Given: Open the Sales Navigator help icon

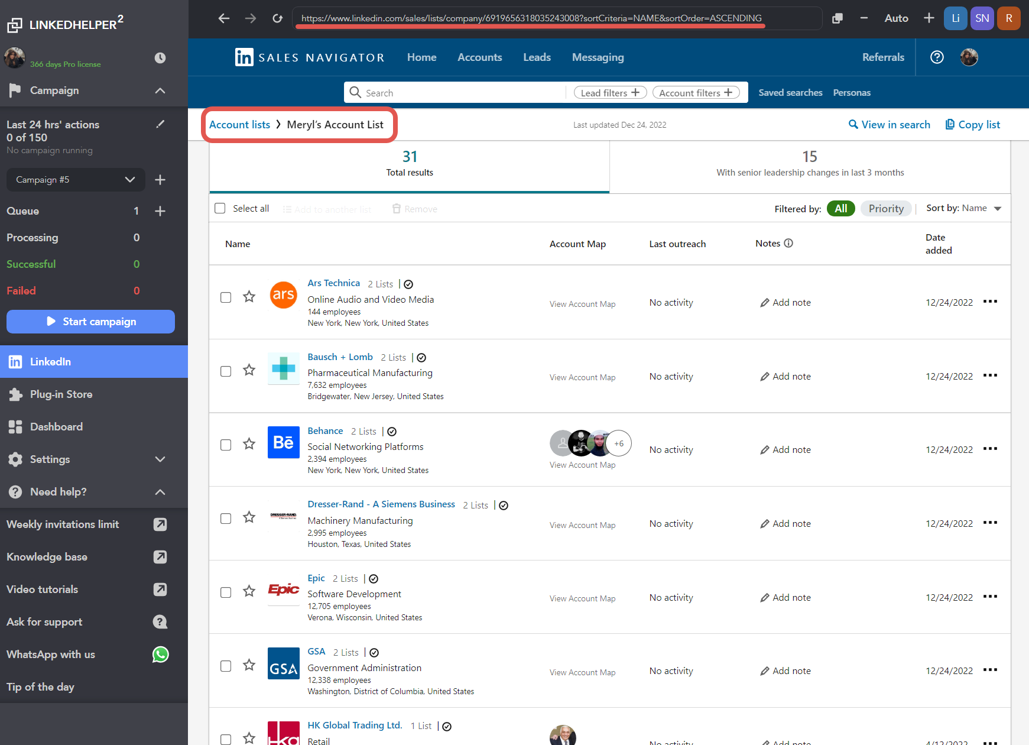Looking at the screenshot, I should (937, 57).
